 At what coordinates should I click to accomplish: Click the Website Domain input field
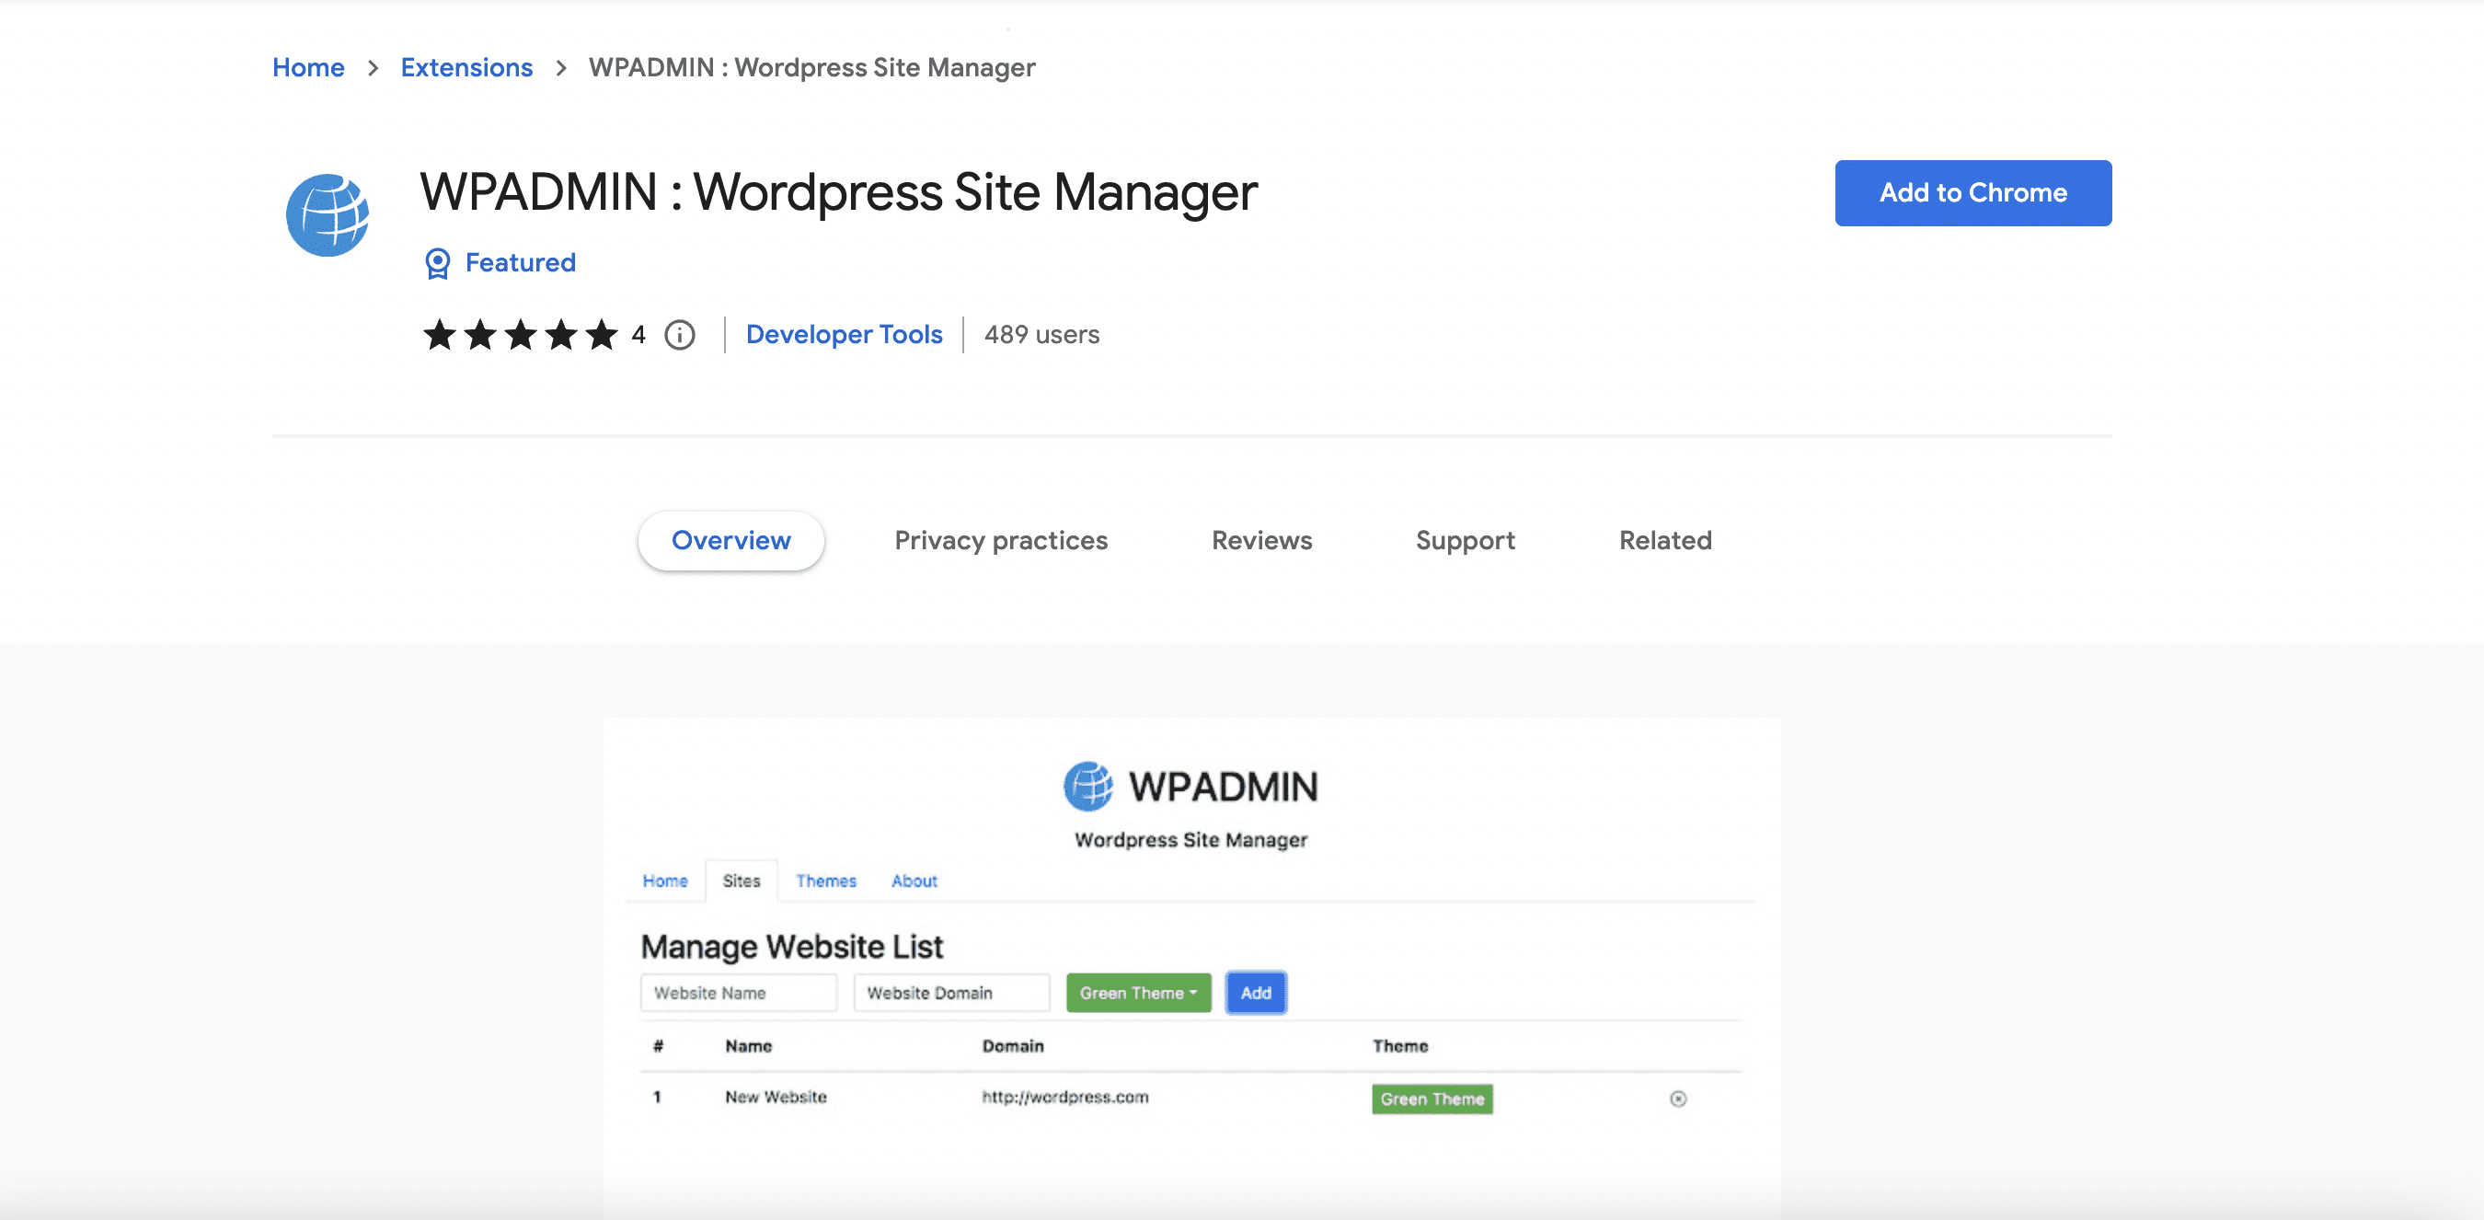pos(952,994)
